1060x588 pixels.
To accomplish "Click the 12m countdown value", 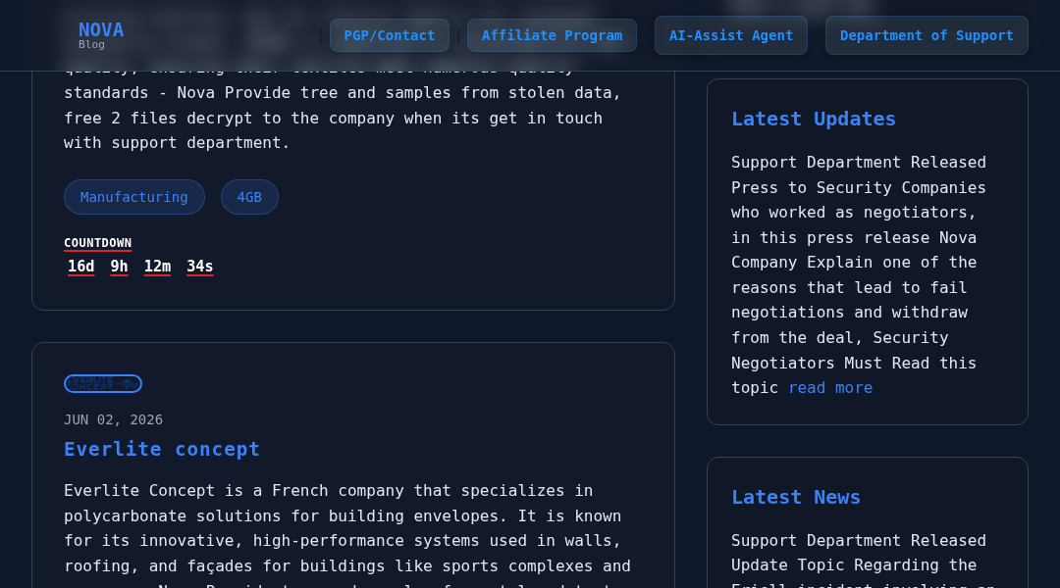I will (x=157, y=267).
